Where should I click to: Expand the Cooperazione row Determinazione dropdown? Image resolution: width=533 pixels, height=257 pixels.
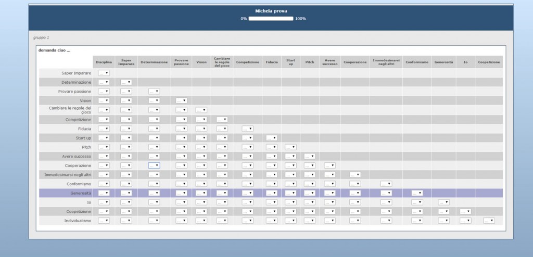coord(154,165)
